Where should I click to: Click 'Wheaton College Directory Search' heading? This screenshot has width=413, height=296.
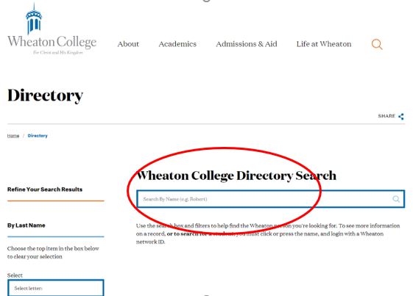pos(236,176)
